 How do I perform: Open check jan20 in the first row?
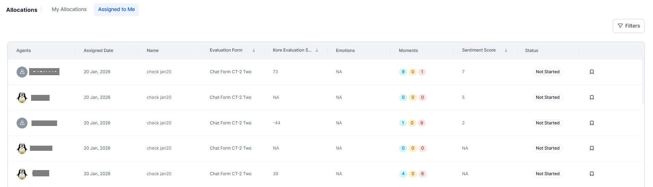click(159, 72)
